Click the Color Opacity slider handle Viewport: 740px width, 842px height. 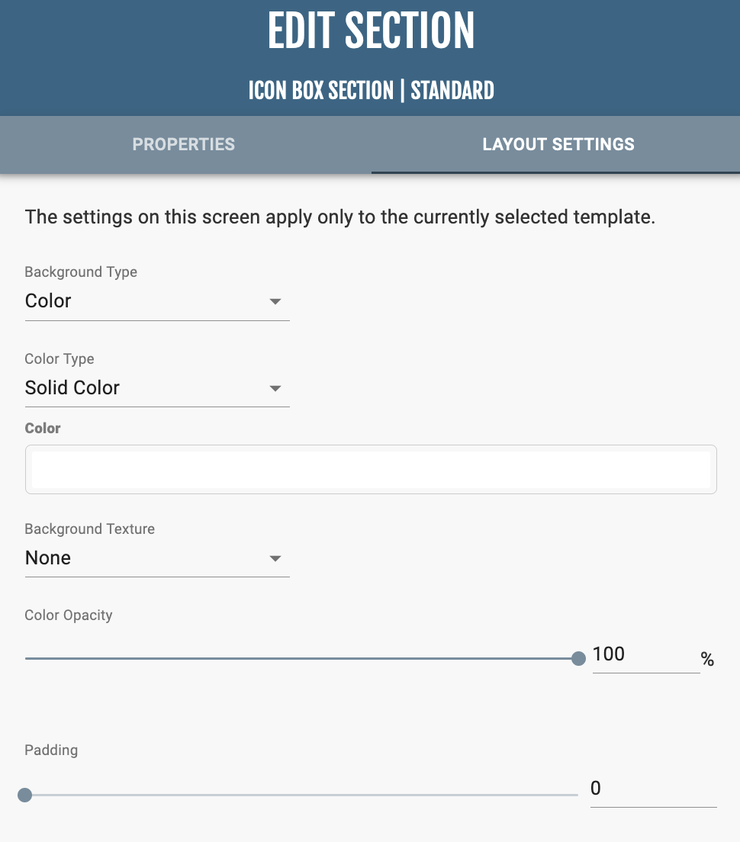578,658
